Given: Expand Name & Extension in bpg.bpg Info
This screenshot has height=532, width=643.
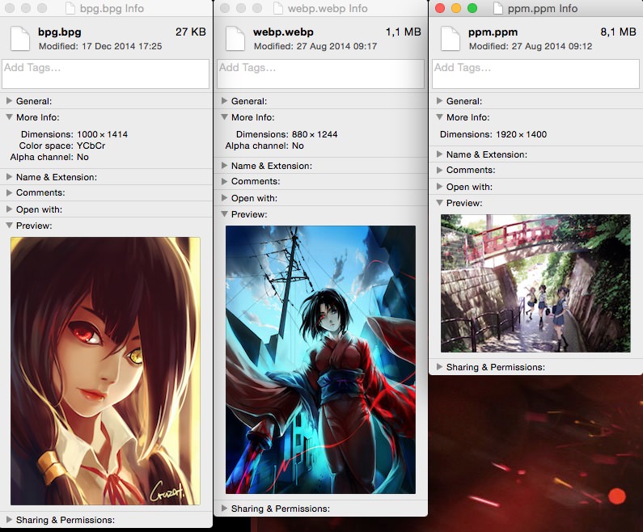Looking at the screenshot, I should click(9, 176).
